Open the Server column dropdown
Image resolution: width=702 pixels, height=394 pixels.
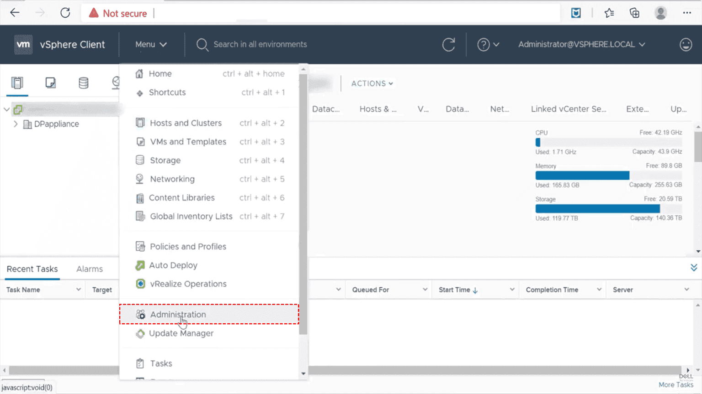[x=686, y=290]
